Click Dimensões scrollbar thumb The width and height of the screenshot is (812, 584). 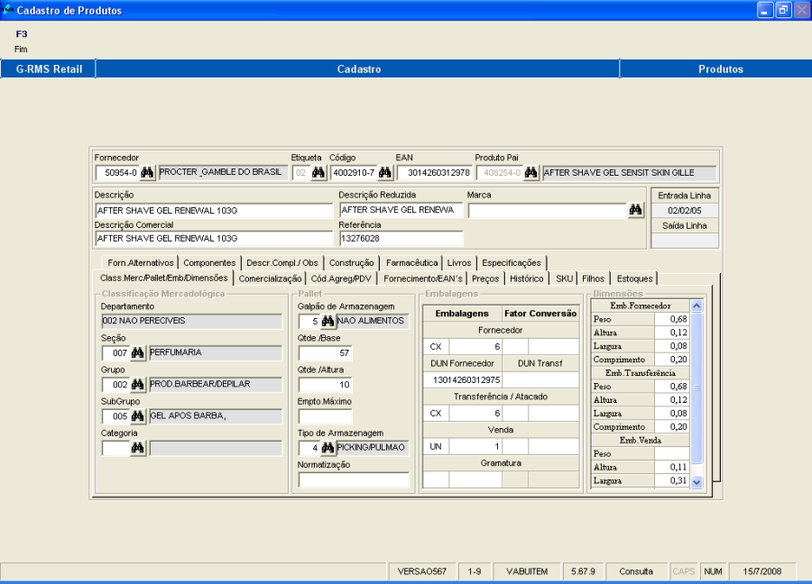[697, 388]
